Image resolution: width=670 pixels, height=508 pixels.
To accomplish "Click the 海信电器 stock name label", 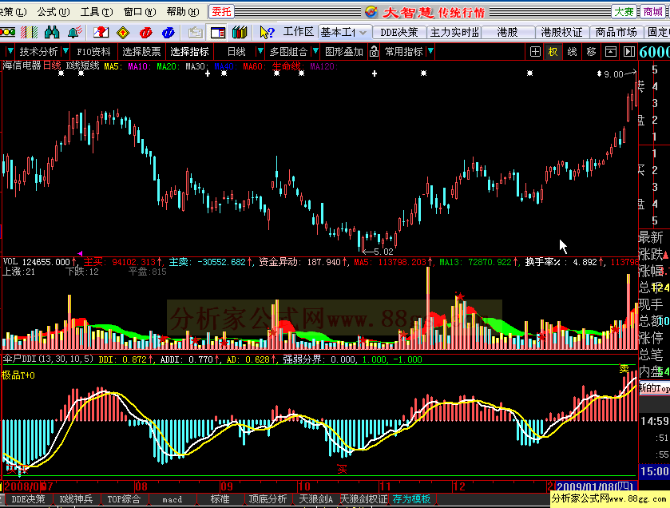I will pyautogui.click(x=22, y=65).
